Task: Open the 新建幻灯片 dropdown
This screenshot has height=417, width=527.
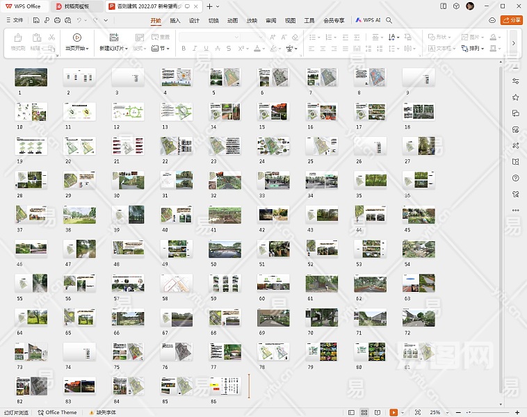Action: coord(113,49)
